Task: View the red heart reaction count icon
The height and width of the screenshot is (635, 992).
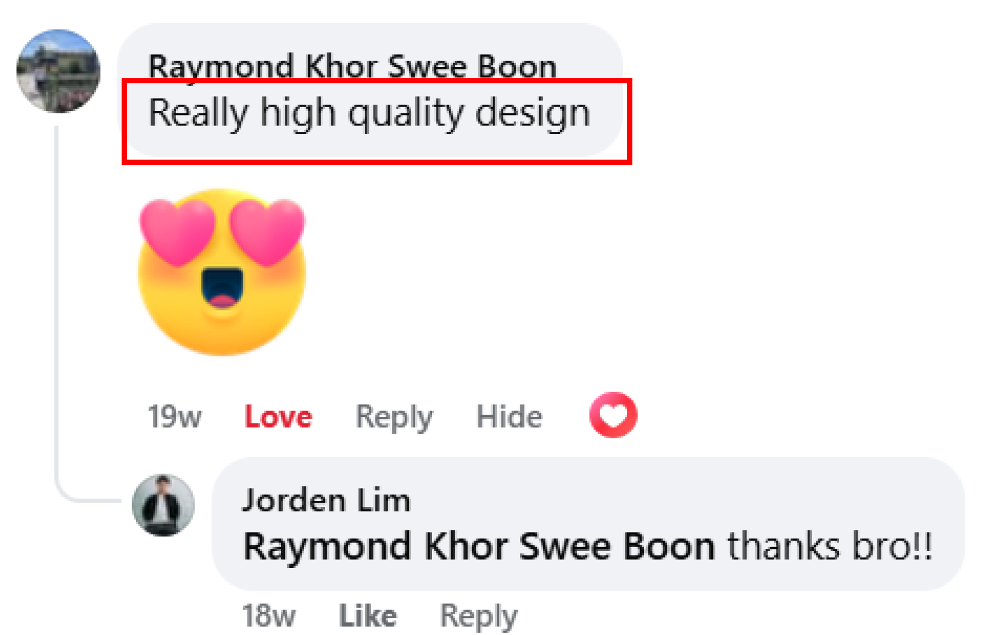Action: click(613, 415)
